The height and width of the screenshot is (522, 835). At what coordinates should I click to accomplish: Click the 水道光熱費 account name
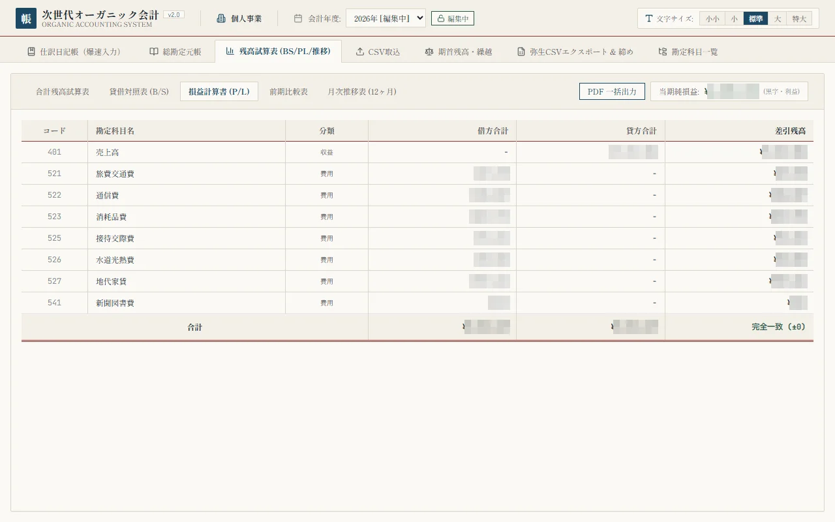point(115,260)
